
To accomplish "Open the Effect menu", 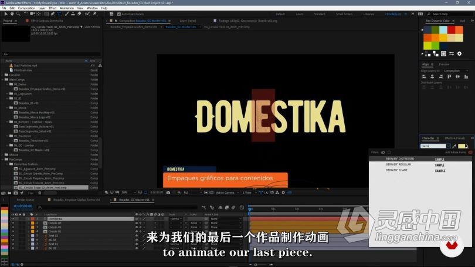I will tap(53, 8).
